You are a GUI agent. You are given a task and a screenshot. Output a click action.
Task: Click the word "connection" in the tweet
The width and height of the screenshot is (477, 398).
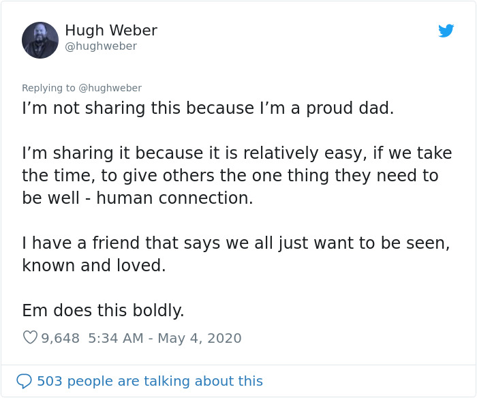pyautogui.click(x=210, y=198)
